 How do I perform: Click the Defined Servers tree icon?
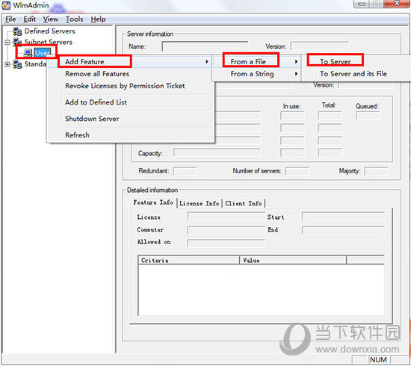pyautogui.click(x=18, y=31)
